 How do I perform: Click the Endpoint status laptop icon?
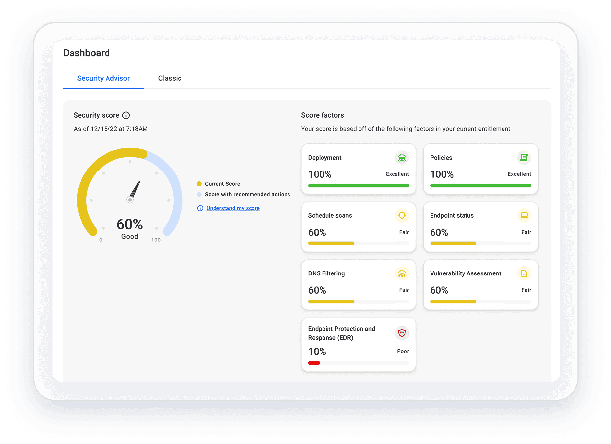524,215
